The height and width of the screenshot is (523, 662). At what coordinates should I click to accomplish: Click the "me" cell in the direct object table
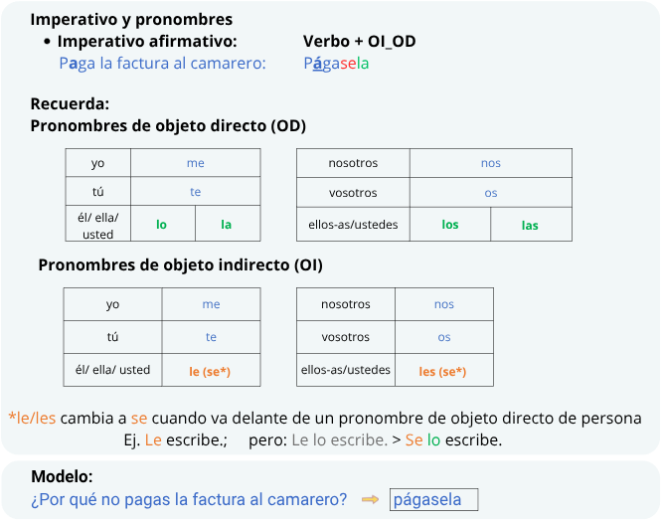[x=195, y=163]
